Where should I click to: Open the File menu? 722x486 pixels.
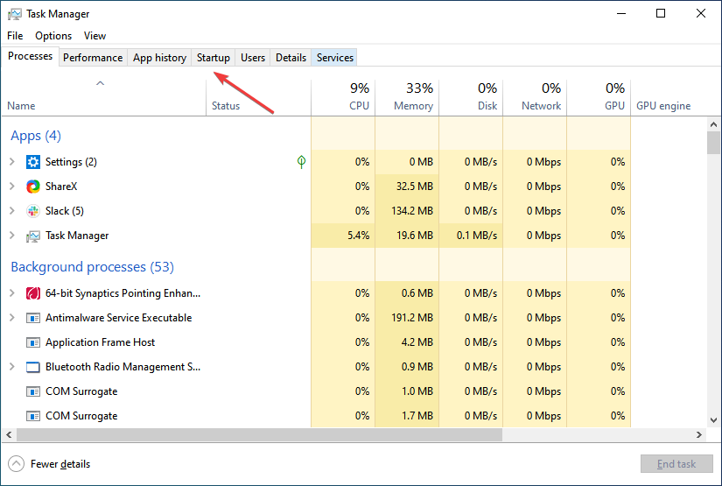[15, 36]
